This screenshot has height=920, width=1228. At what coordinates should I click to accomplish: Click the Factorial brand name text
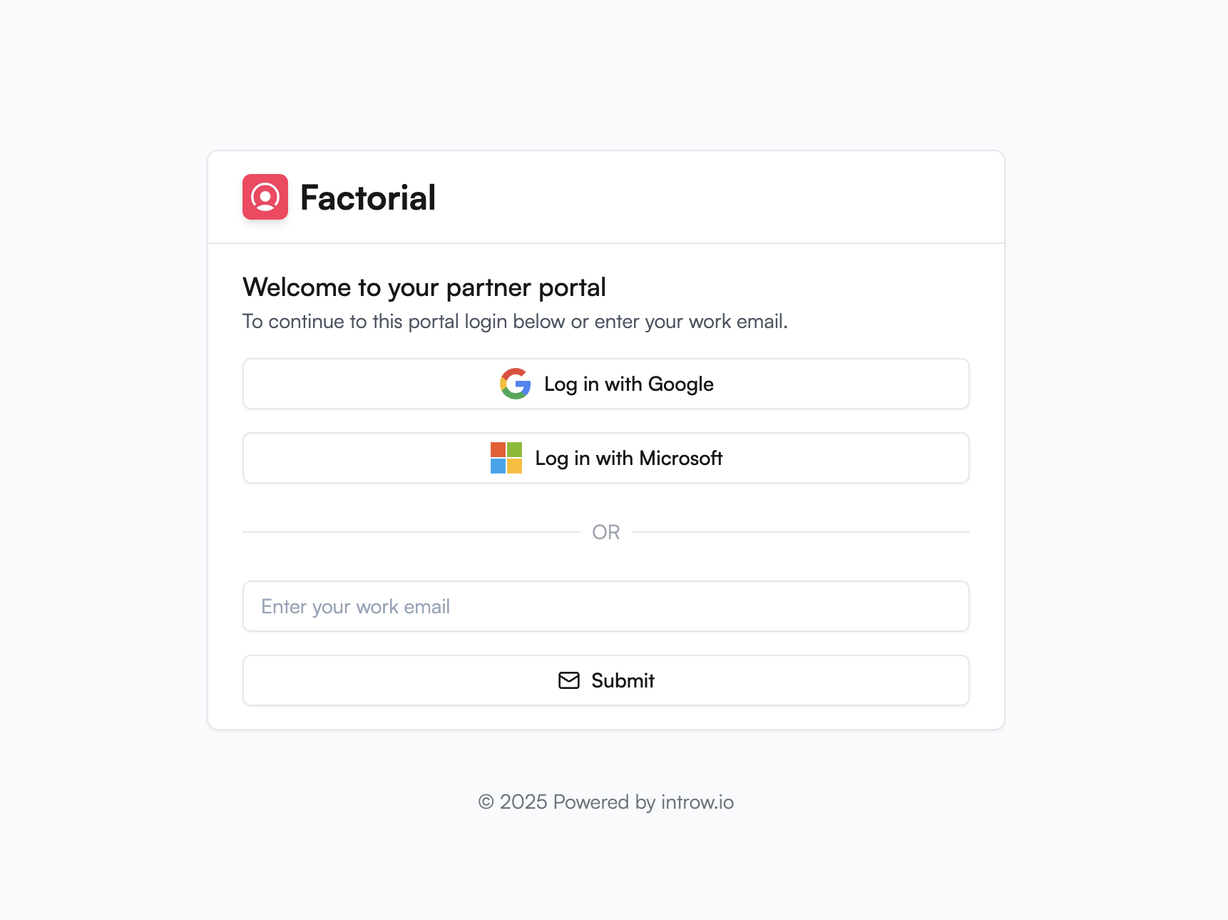coord(368,198)
